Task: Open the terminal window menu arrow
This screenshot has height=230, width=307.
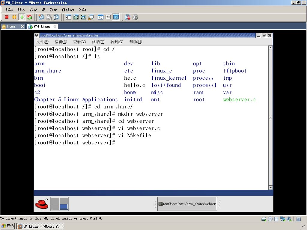Action: [x=36, y=35]
